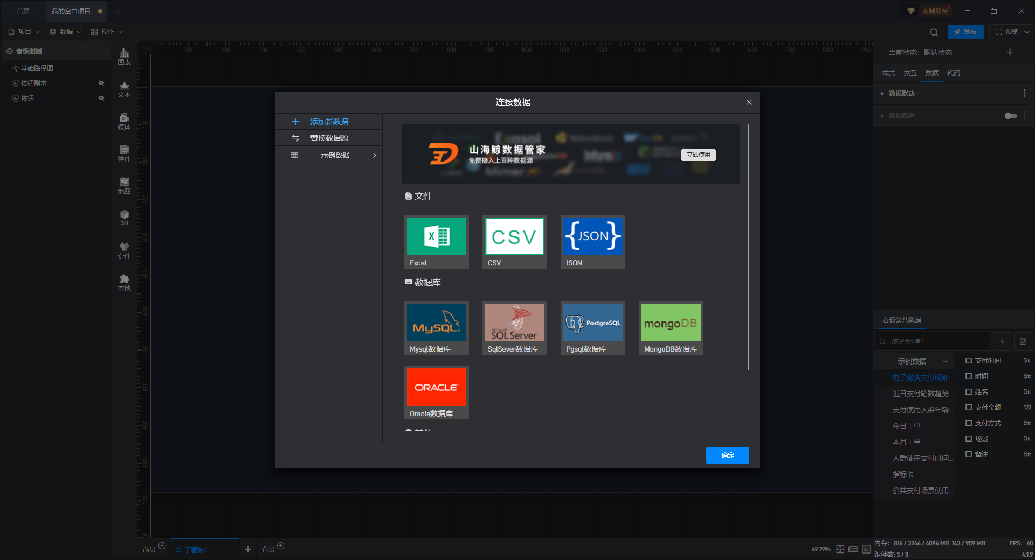Screen dimensions: 1035x560
Task: Open the 项目 dropdown menu
Action: pyautogui.click(x=24, y=32)
